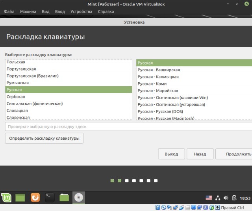
Task: Select the installer disc icon in taskbar
Action: pyautogui.click(x=79, y=198)
